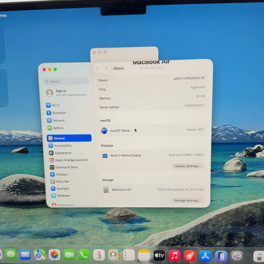Open Wallpaper settings in the sidebar

pyautogui.click(x=61, y=195)
